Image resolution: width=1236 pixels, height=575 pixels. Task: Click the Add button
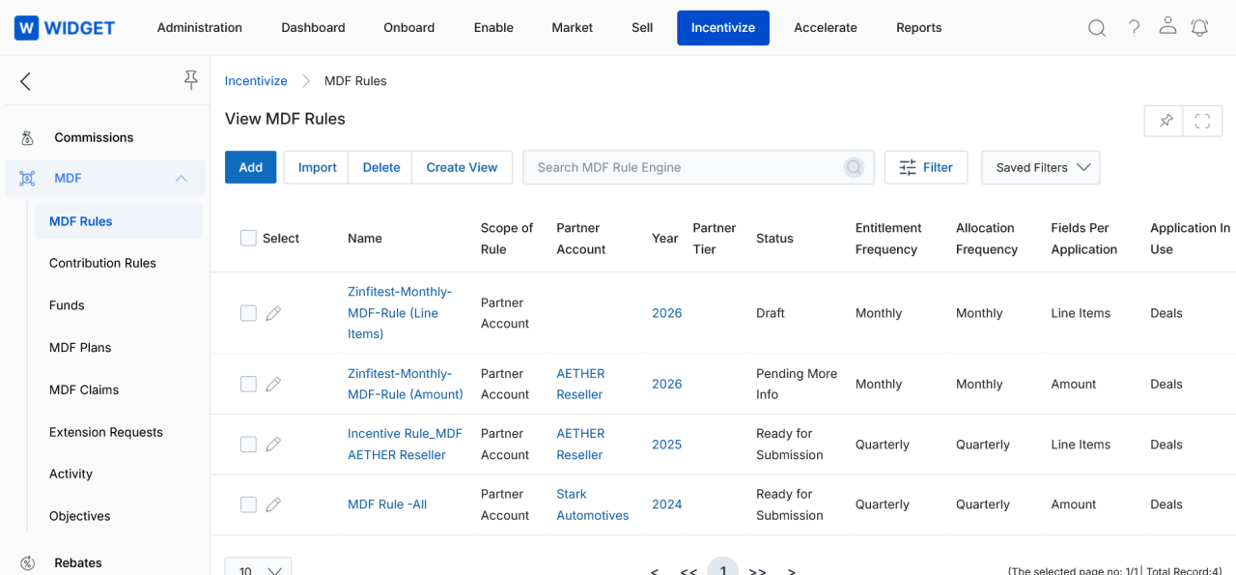click(251, 167)
